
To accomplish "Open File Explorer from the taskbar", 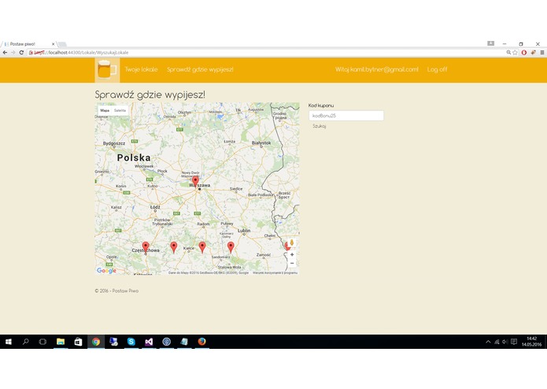I will coord(61,342).
